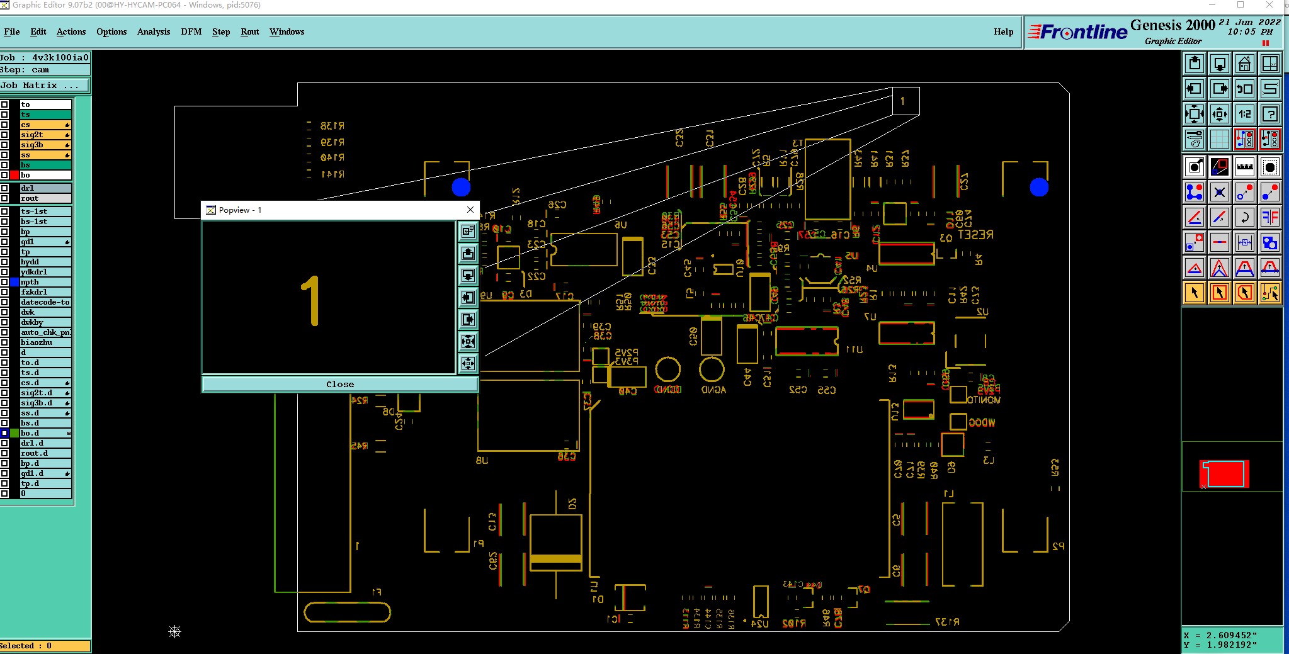Select layer datecode-to in the layer list

click(x=45, y=302)
